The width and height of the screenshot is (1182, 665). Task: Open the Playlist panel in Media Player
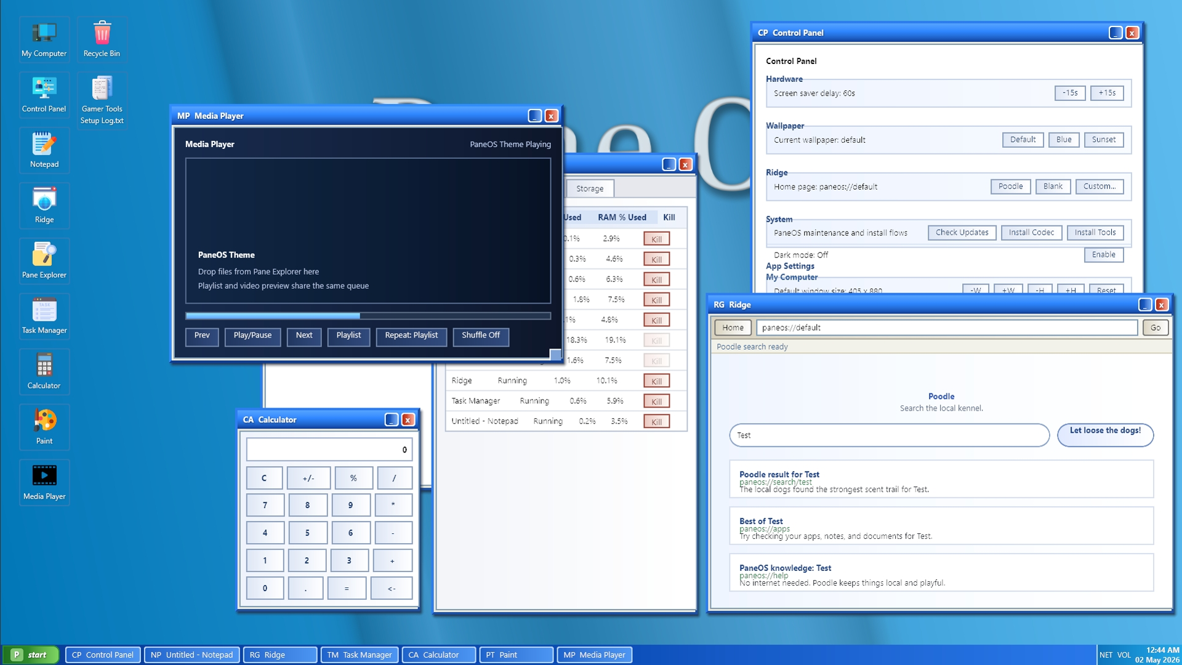pyautogui.click(x=348, y=336)
